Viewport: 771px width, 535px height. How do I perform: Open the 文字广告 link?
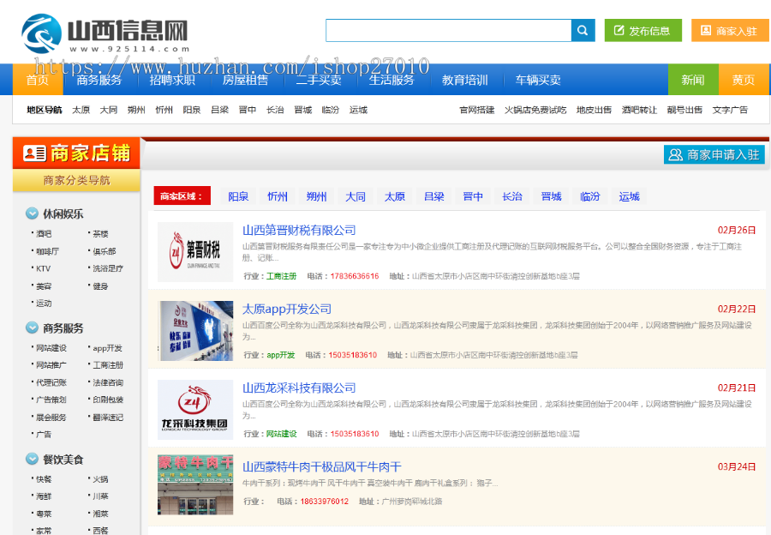[x=730, y=110]
